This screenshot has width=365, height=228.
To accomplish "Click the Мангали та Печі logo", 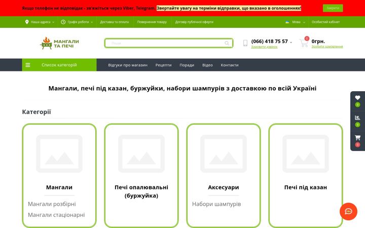I will click(x=59, y=43).
